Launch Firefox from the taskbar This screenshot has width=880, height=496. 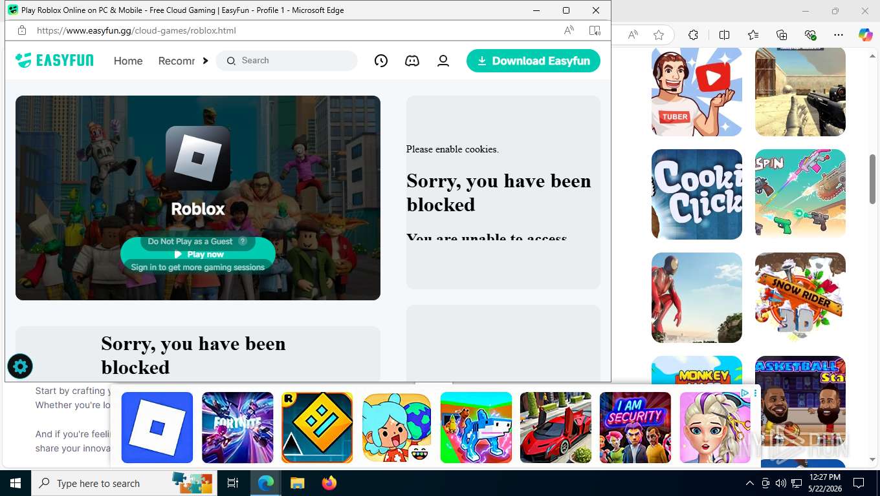[x=329, y=483]
